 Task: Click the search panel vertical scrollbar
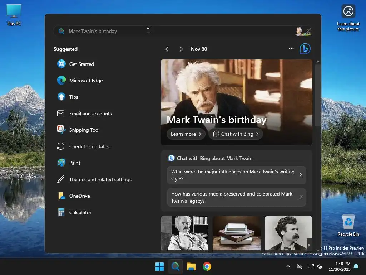pos(318,95)
